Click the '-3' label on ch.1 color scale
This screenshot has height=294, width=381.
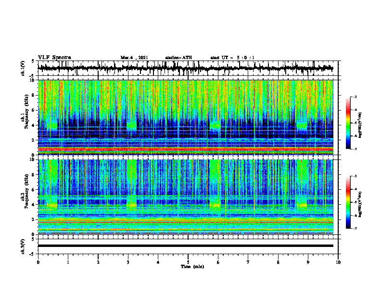[355, 97]
